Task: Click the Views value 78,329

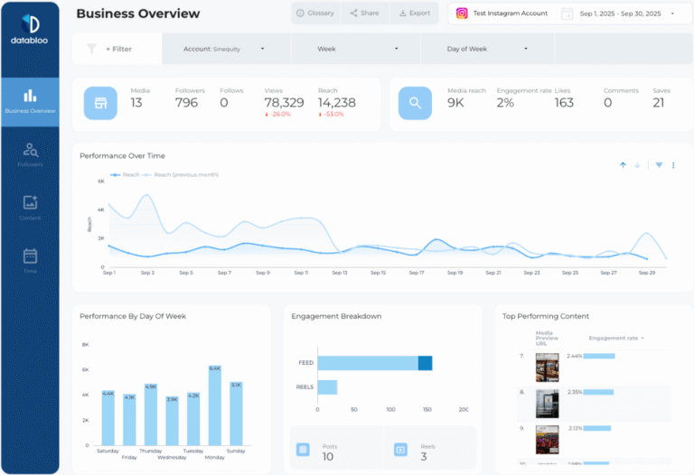Action: coord(284,103)
